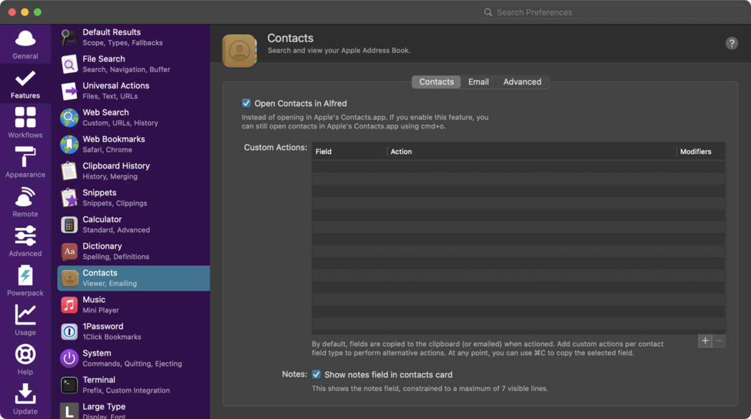751x419 pixels.
Task: Go to Powerpack section
Action: tap(25, 281)
